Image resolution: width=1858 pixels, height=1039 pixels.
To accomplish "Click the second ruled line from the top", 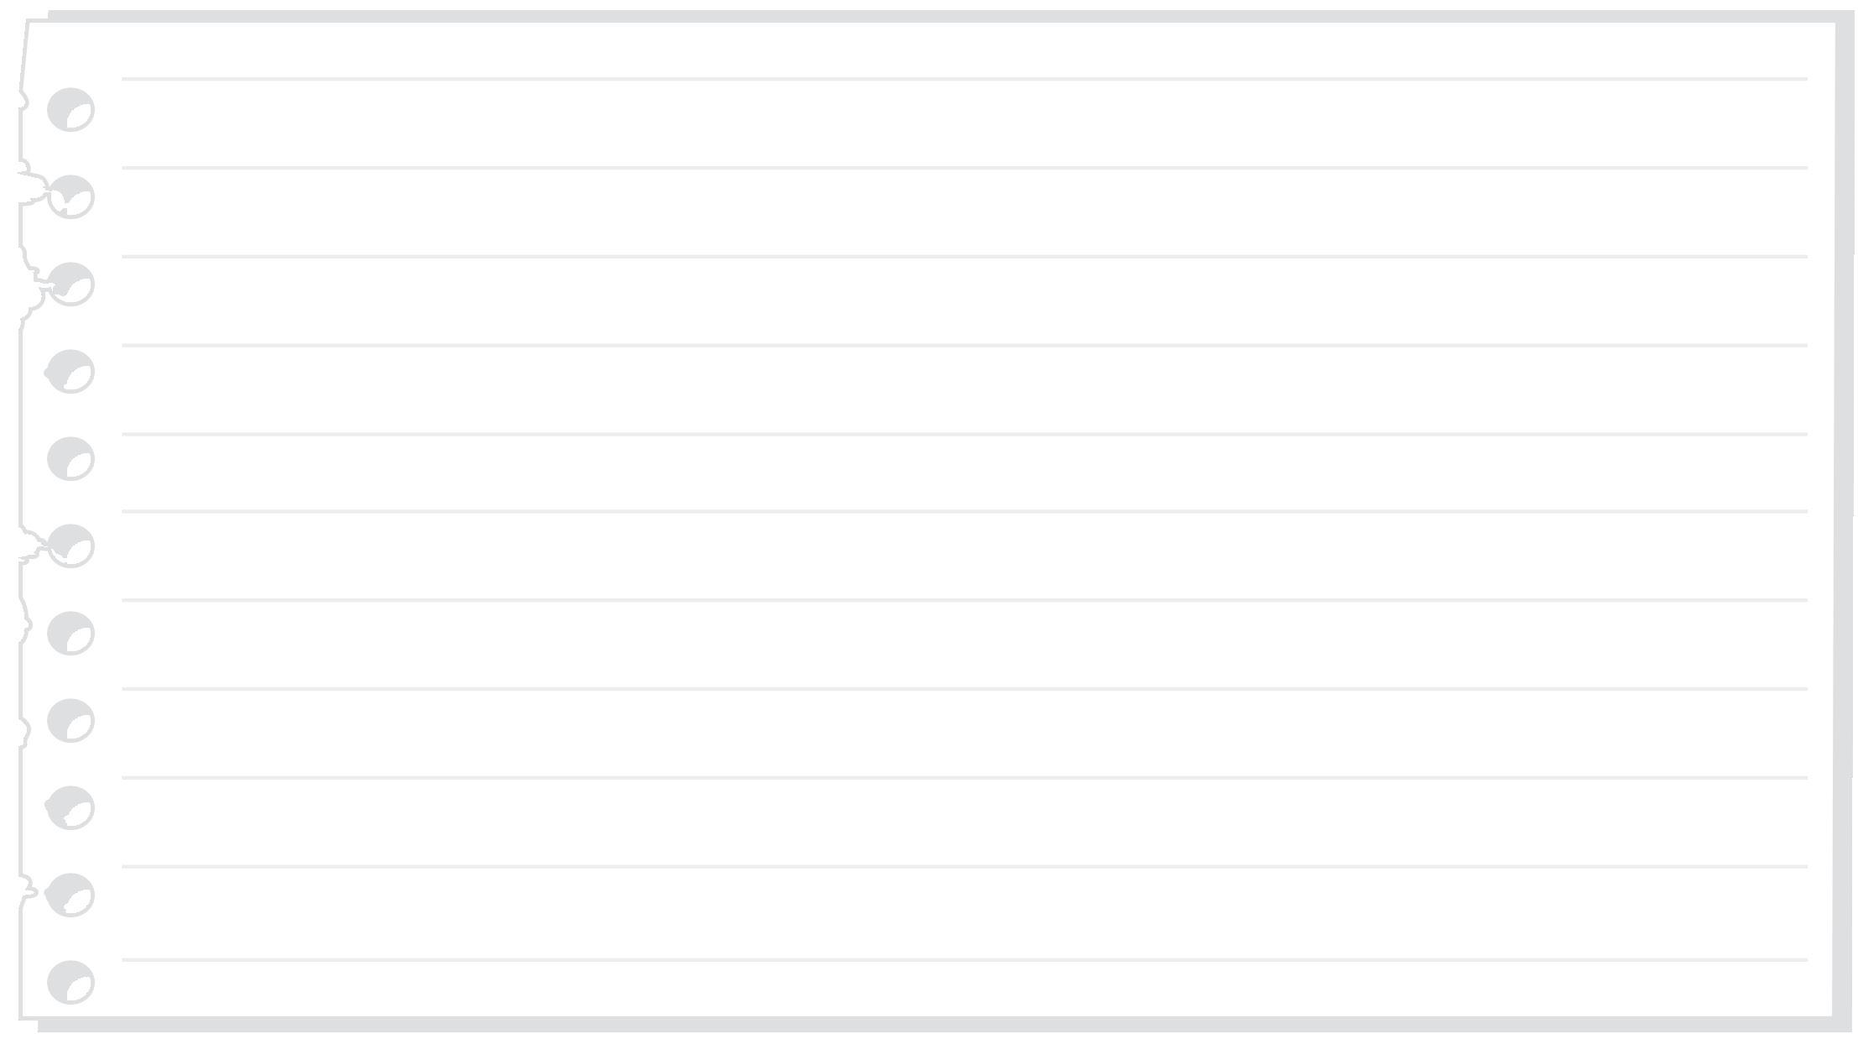I will click(964, 168).
